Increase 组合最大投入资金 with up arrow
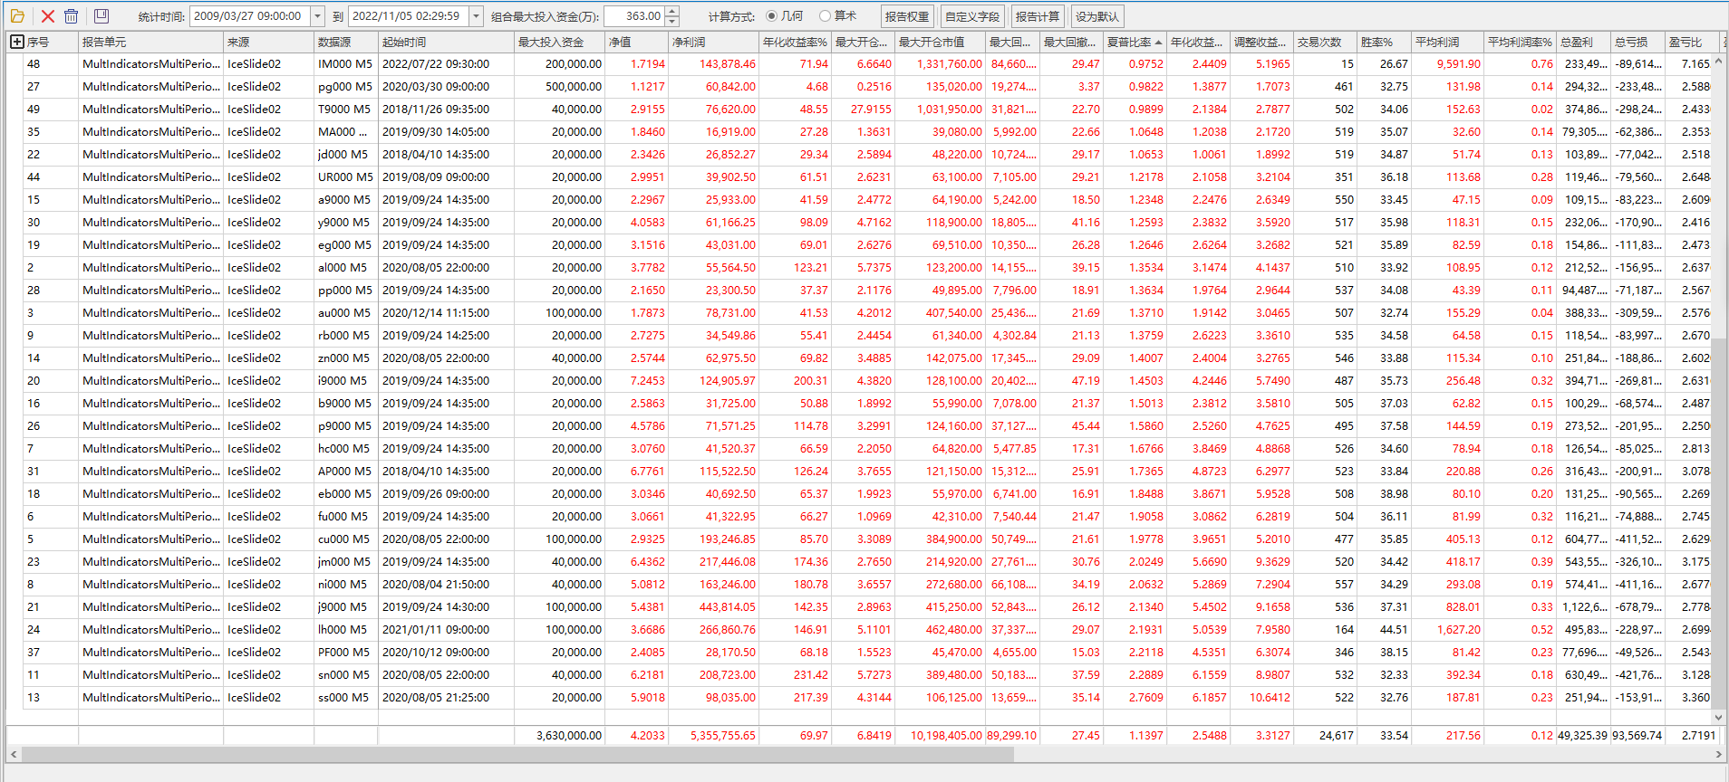 tap(671, 12)
